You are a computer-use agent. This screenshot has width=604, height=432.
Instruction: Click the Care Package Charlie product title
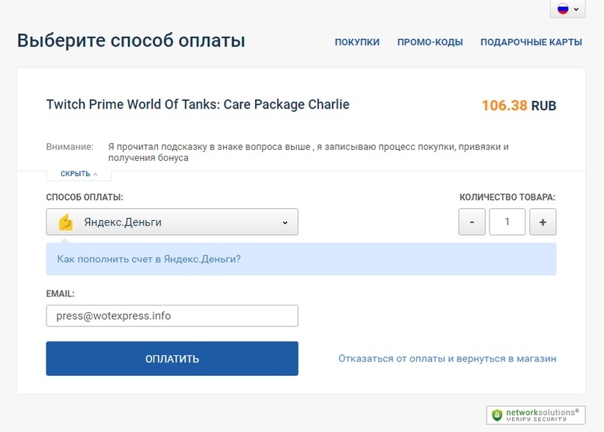pyautogui.click(x=198, y=105)
